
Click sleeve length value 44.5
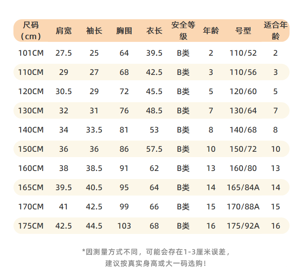pyautogui.click(x=94, y=226)
